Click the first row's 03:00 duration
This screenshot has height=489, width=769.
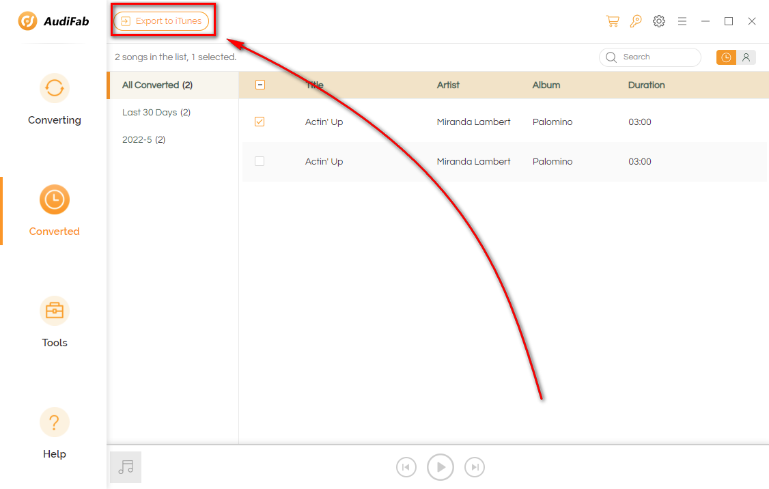click(x=639, y=122)
